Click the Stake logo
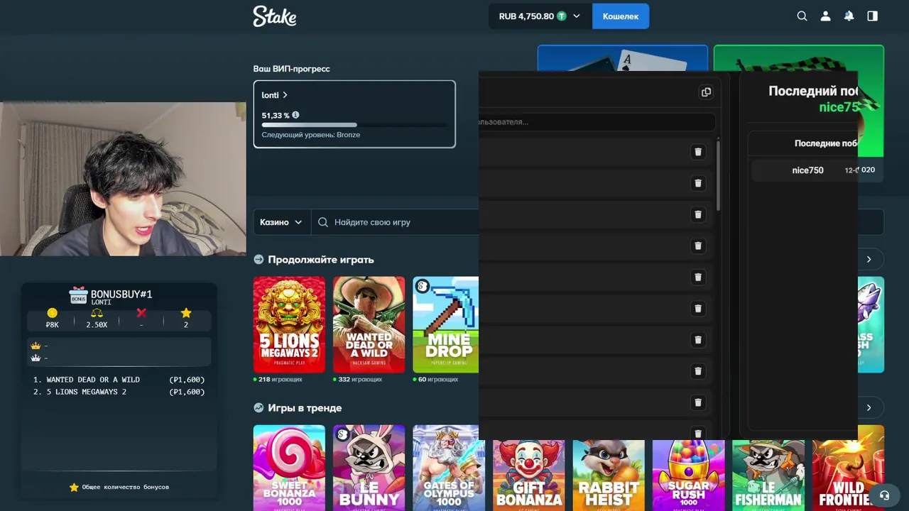This screenshot has height=511, width=909. point(275,16)
